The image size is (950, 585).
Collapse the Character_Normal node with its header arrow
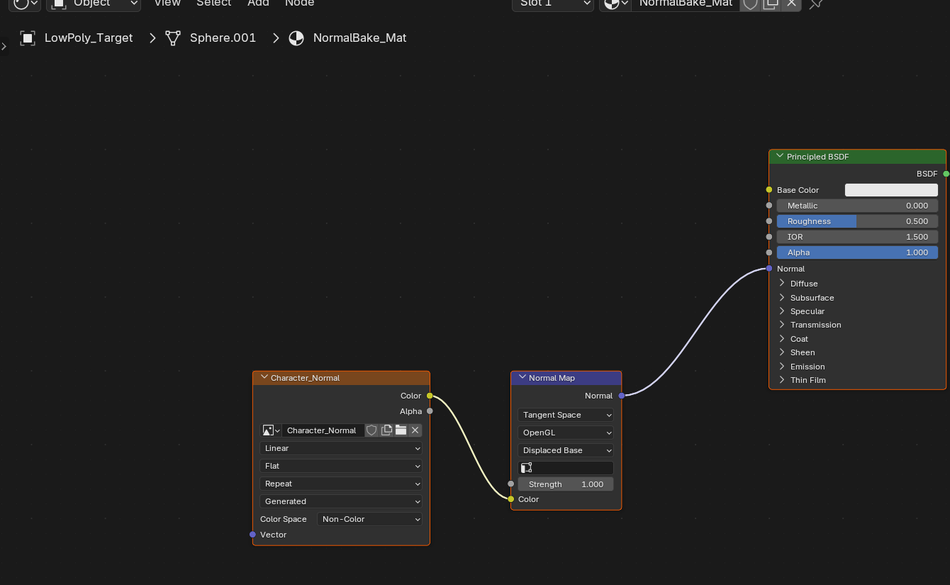(264, 378)
